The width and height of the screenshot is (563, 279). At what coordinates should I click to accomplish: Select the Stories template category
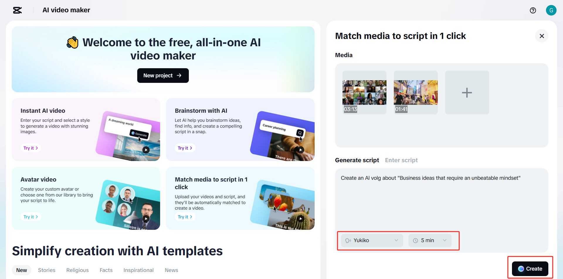click(x=47, y=270)
